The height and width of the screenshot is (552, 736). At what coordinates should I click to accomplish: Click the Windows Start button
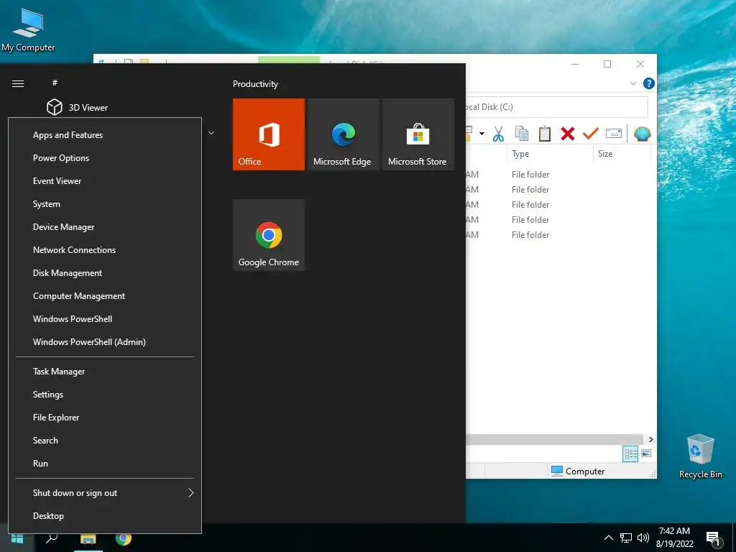pos(17,538)
